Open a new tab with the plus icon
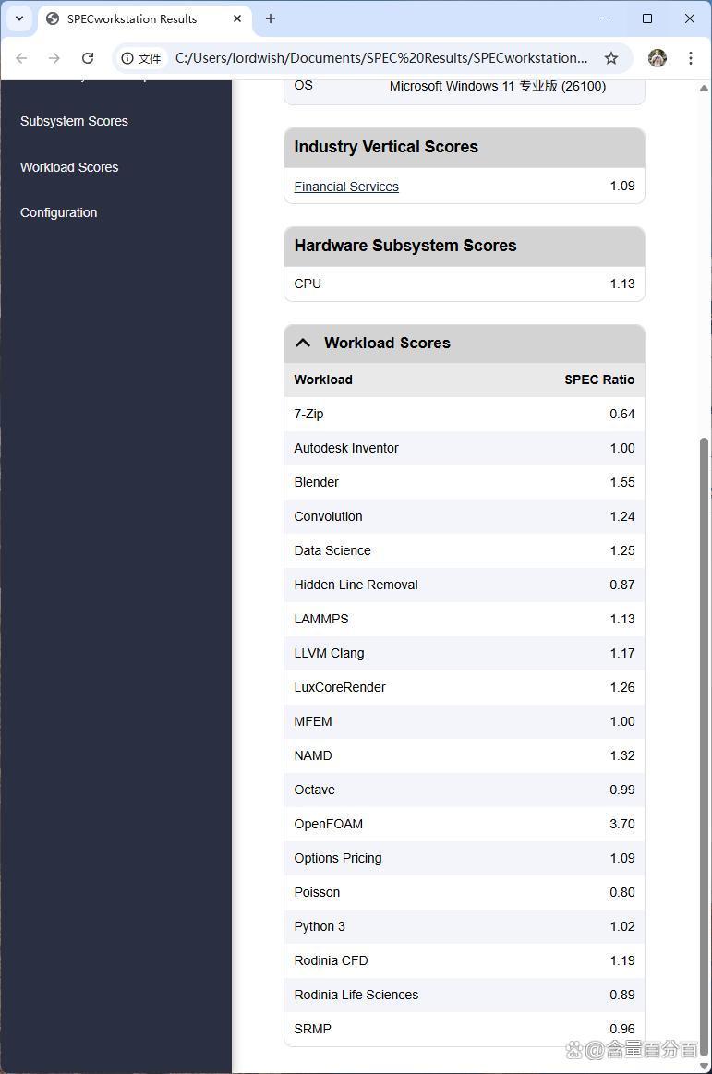Image resolution: width=712 pixels, height=1074 pixels. [271, 18]
